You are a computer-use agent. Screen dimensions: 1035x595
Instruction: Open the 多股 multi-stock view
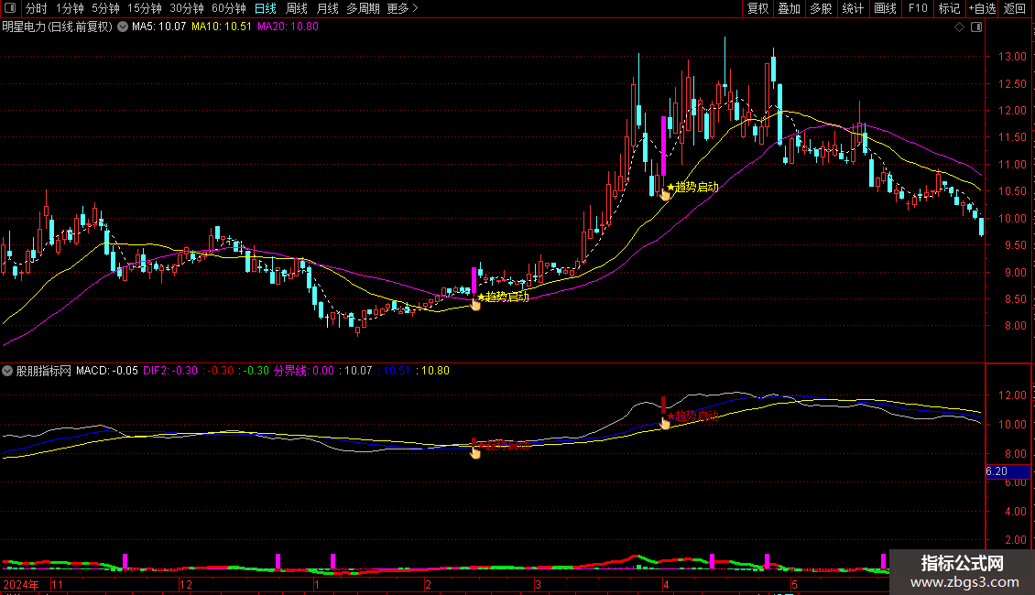tap(821, 8)
